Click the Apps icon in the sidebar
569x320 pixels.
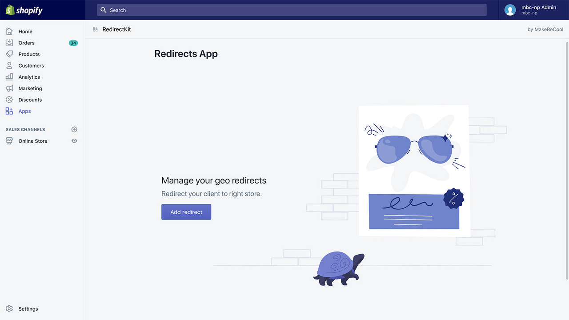point(9,111)
